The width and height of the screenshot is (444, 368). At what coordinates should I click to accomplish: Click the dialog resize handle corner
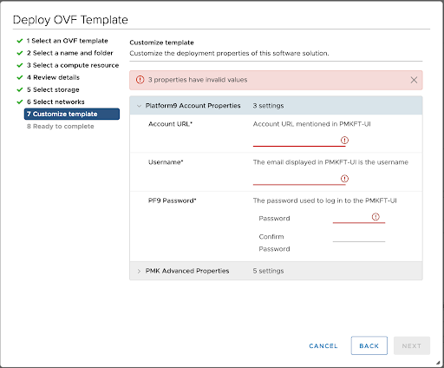438,363
